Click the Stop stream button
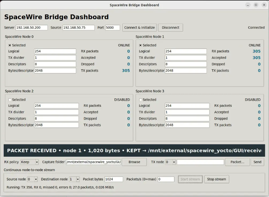 click(217, 179)
